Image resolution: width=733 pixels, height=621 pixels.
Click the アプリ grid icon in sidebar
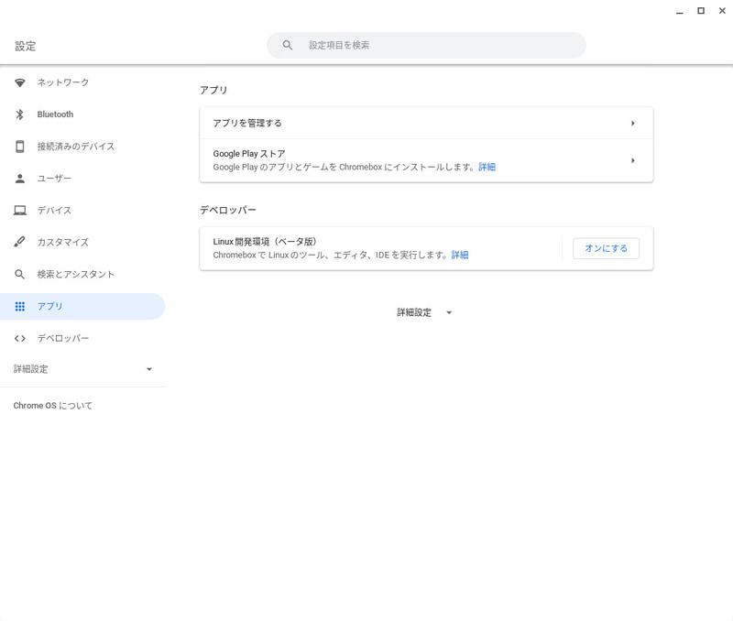(x=20, y=306)
